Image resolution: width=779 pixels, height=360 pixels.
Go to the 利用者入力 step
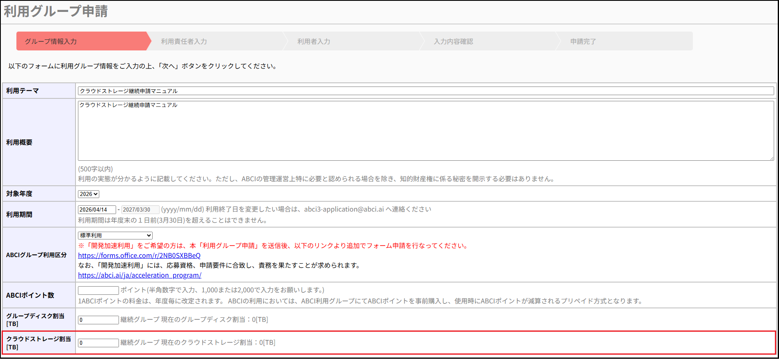click(313, 41)
